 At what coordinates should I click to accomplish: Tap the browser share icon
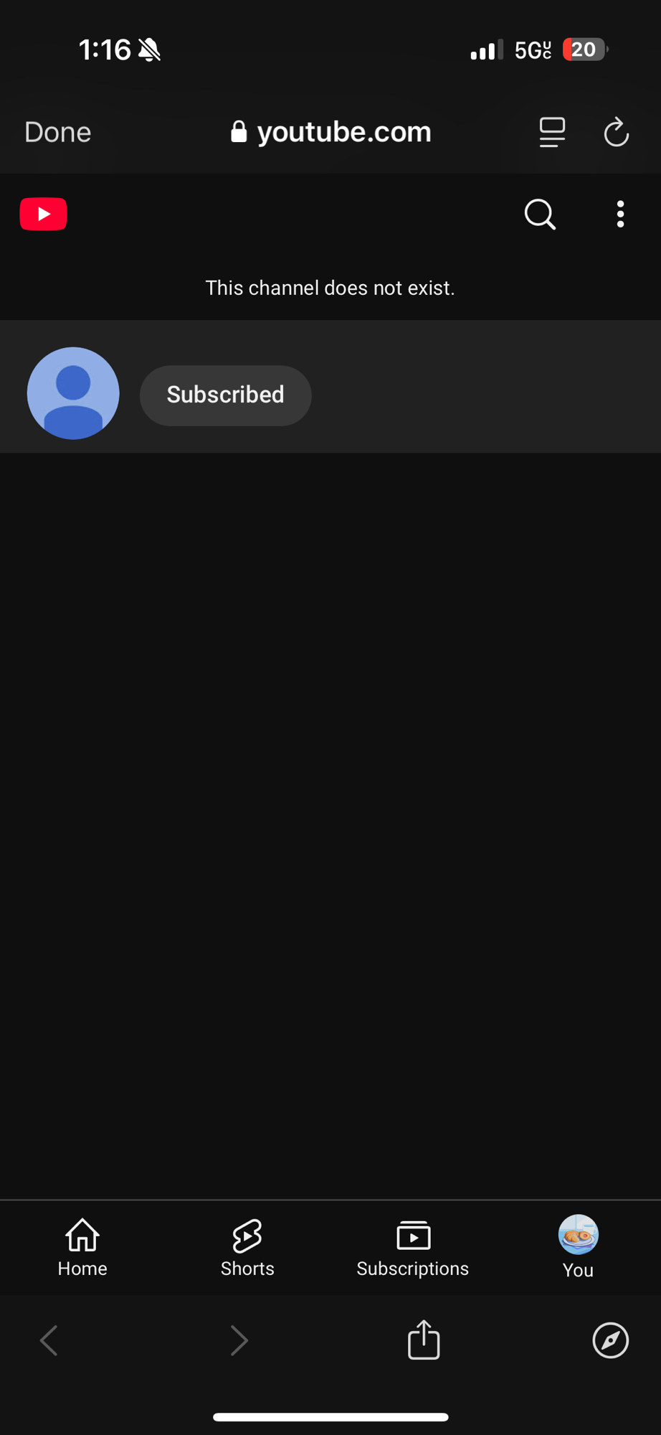tap(424, 1340)
